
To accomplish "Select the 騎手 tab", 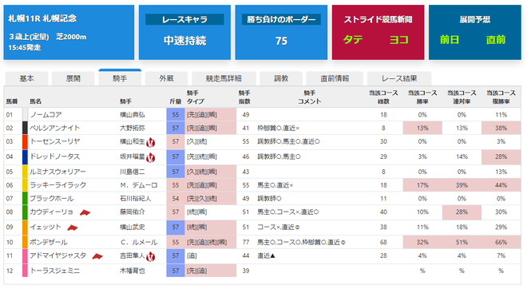I will click(x=120, y=78).
